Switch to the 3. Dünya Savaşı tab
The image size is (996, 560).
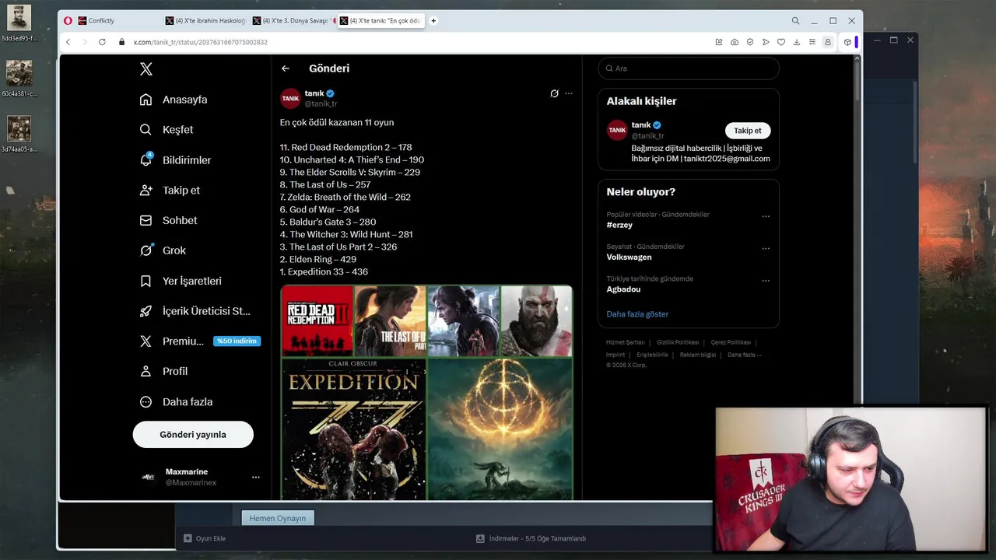tap(293, 21)
